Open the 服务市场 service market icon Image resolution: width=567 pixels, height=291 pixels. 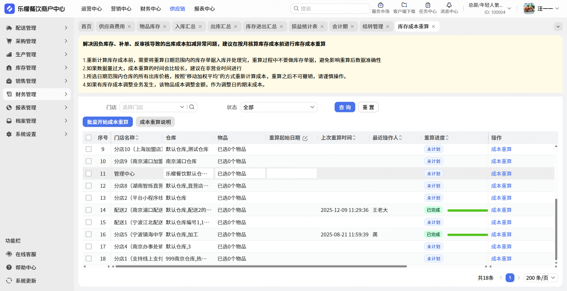(381, 5)
